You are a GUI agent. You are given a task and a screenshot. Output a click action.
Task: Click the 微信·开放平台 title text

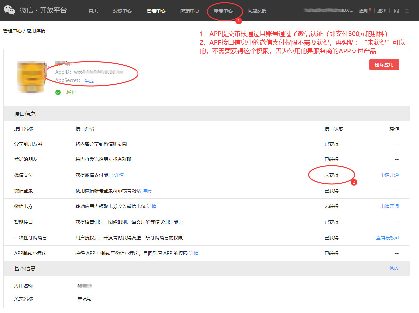tap(43, 10)
